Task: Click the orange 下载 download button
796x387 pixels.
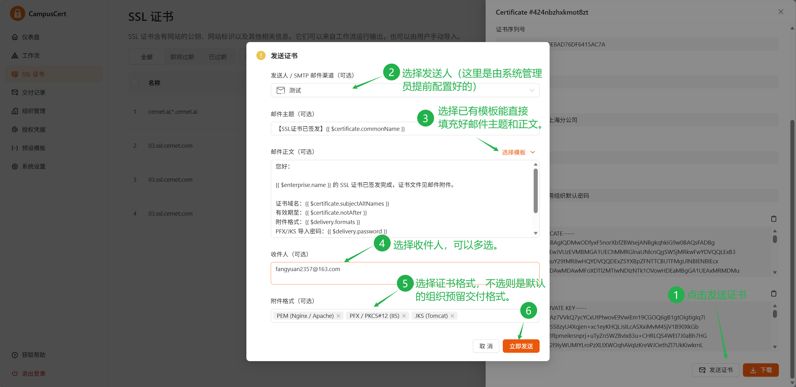Action: [760, 370]
